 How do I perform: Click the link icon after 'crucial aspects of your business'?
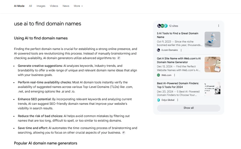(124, 133)
